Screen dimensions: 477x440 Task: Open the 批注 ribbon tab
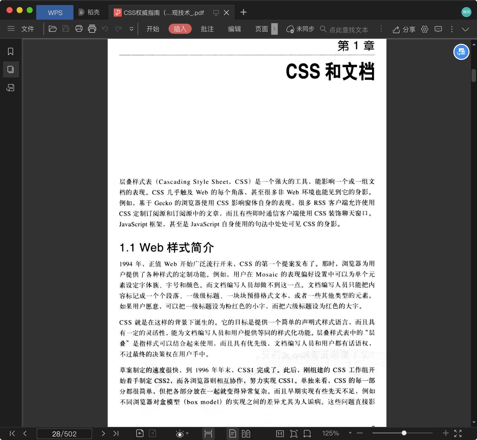point(207,29)
